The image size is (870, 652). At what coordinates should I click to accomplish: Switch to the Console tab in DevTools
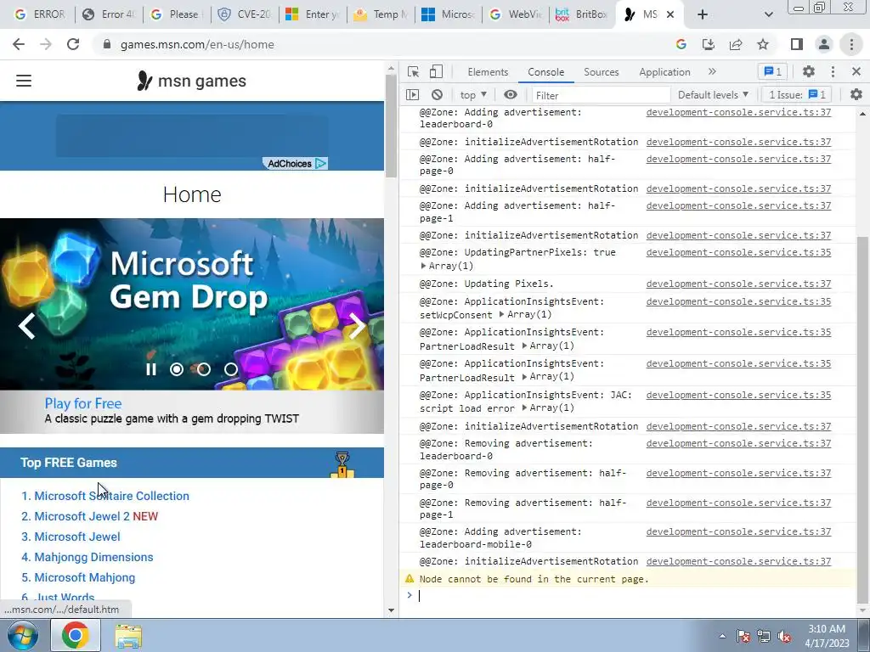(546, 72)
